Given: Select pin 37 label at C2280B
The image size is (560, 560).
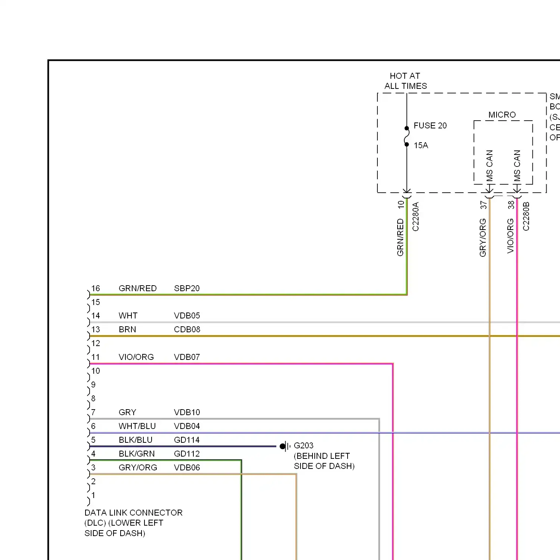Looking at the screenshot, I should click(483, 205).
